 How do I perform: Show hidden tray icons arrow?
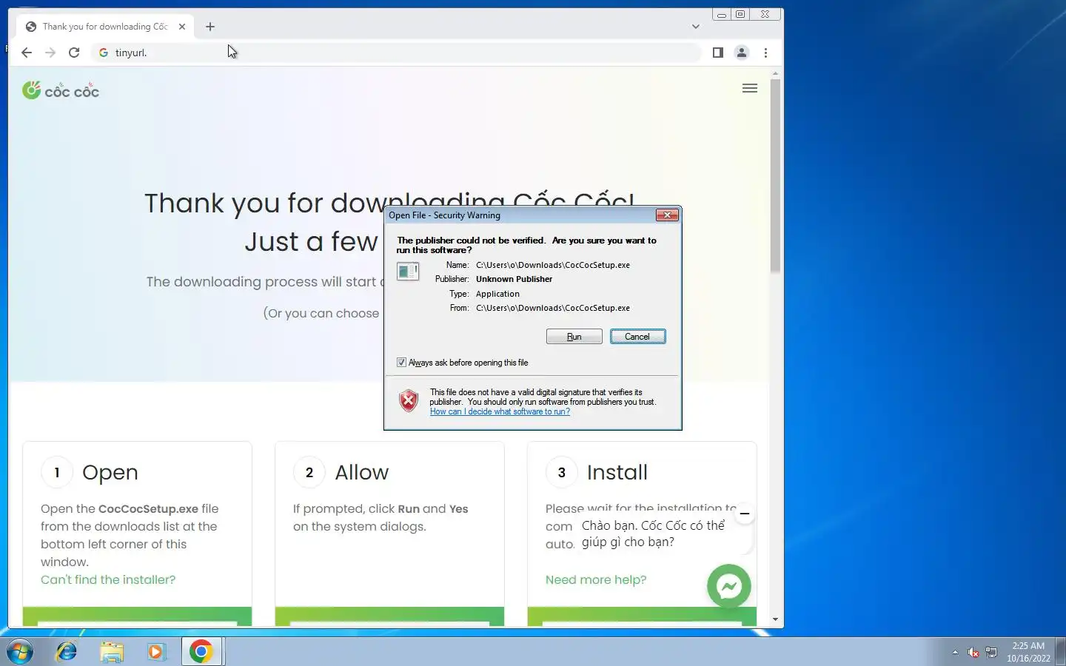(x=955, y=652)
